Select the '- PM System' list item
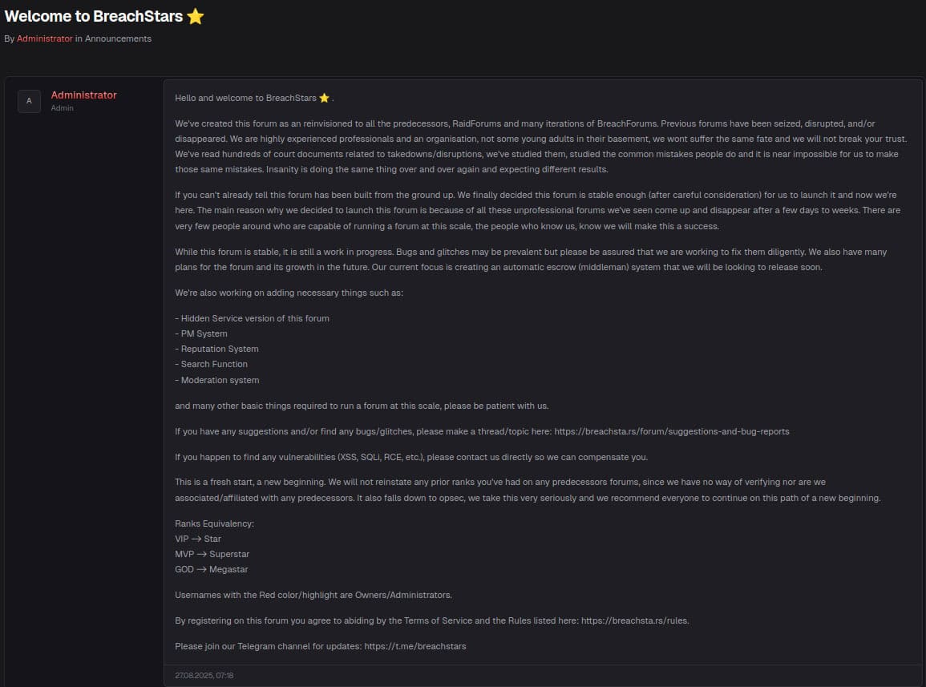 click(x=201, y=333)
